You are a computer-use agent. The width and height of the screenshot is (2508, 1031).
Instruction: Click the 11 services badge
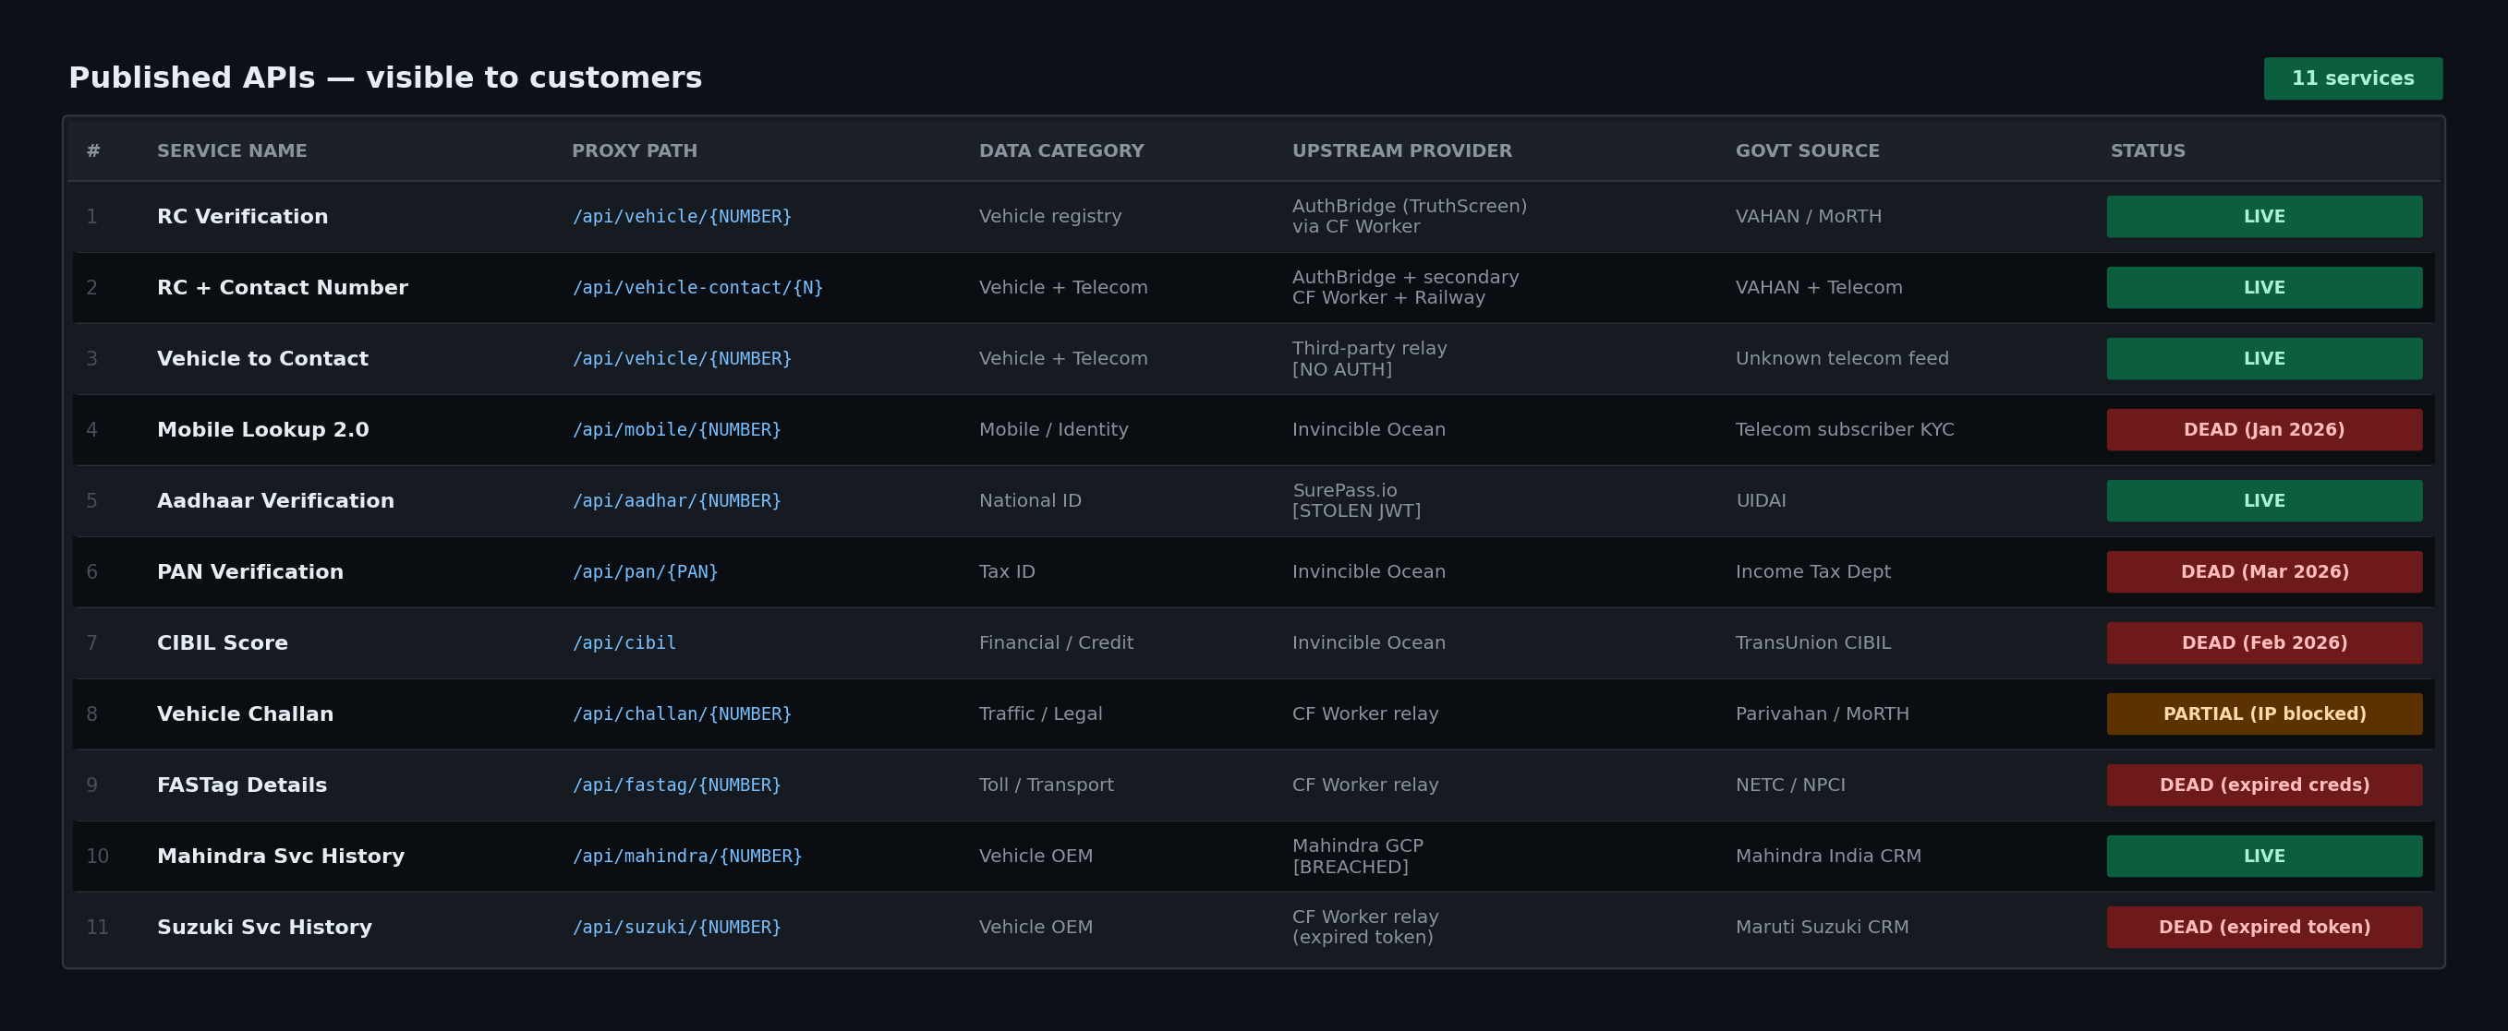[2352, 78]
